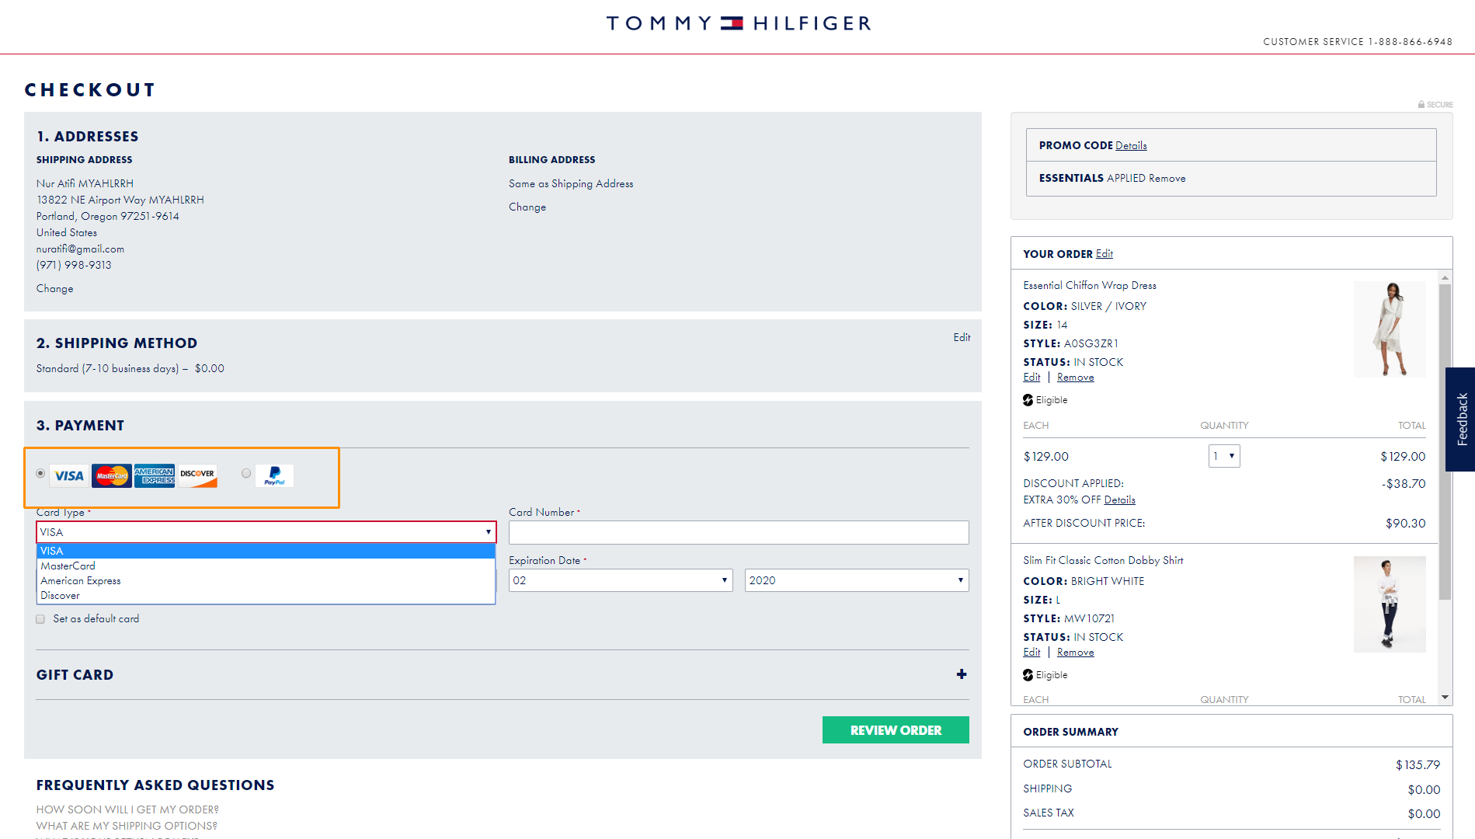Choose Discover in card type list

point(266,595)
